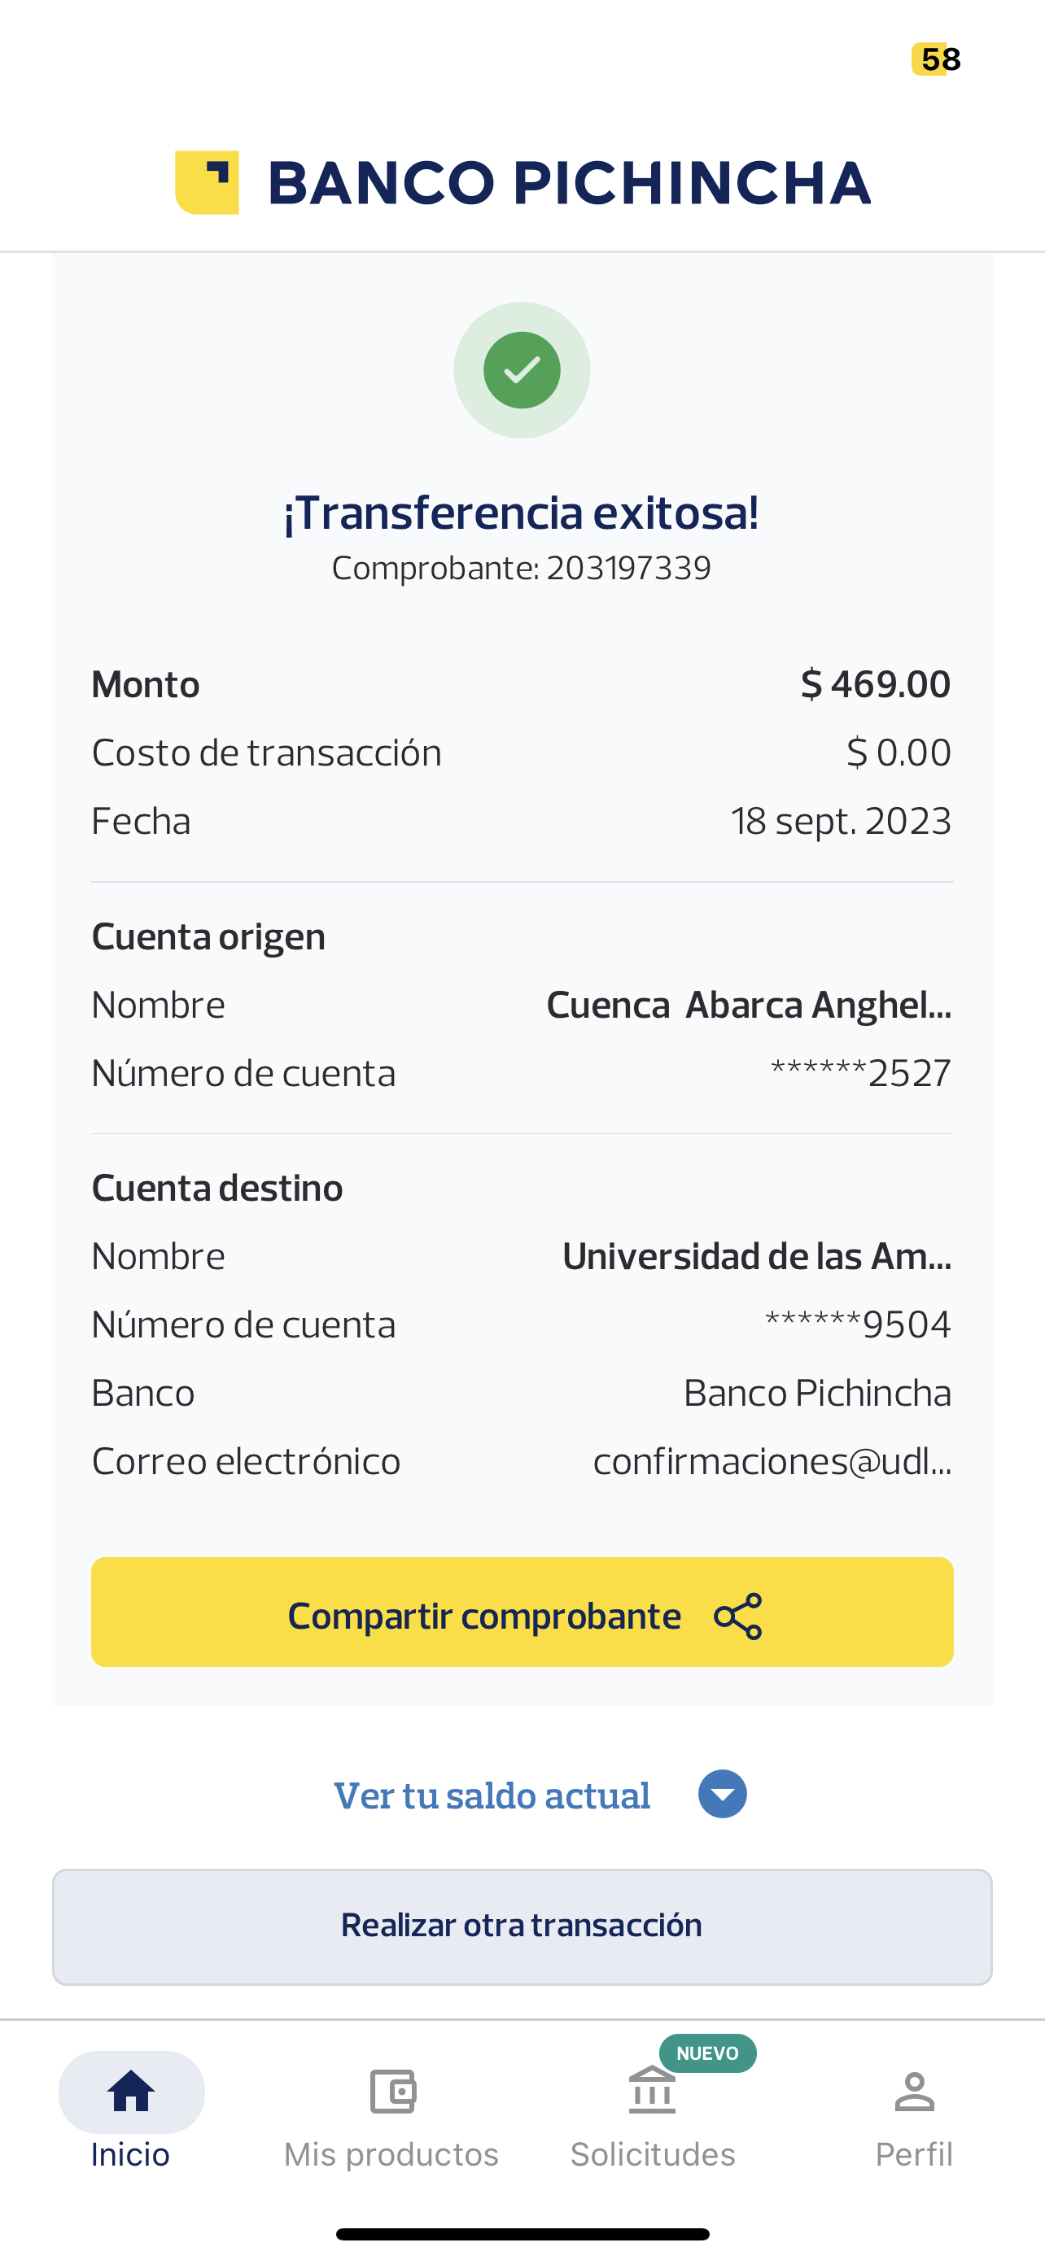Tap the battery indicator showing 58
The height and width of the screenshot is (2260, 1045).
tap(937, 59)
